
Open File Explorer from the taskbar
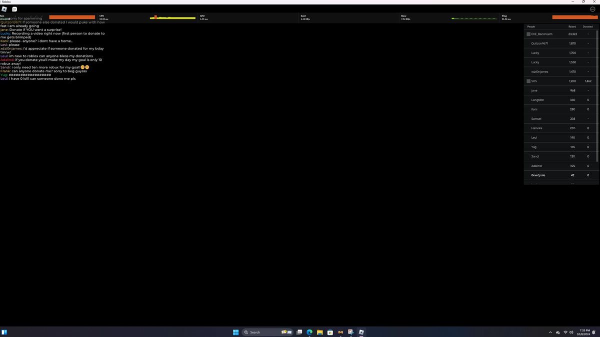click(319, 332)
